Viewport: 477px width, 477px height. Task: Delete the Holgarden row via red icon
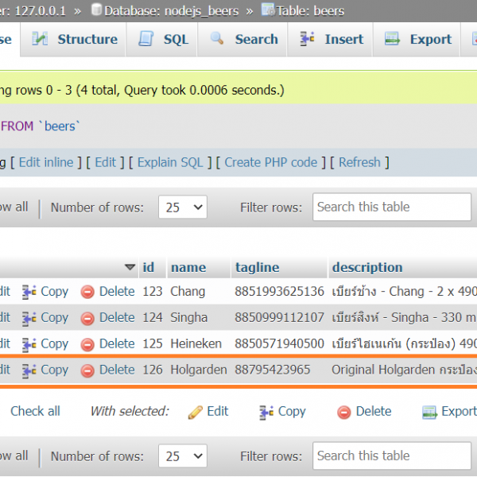tap(88, 370)
